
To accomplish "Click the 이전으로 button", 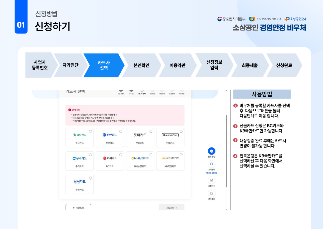I will pyautogui.click(x=78, y=207).
